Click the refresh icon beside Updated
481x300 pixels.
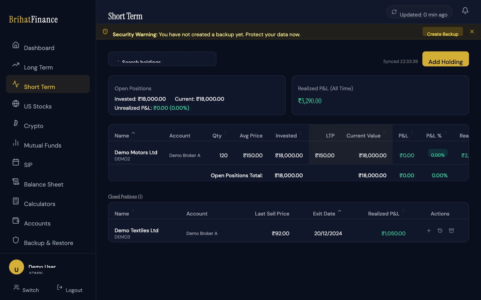(x=394, y=12)
